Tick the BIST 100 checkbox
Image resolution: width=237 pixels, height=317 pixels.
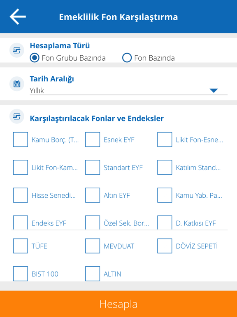pyautogui.click(x=20, y=274)
